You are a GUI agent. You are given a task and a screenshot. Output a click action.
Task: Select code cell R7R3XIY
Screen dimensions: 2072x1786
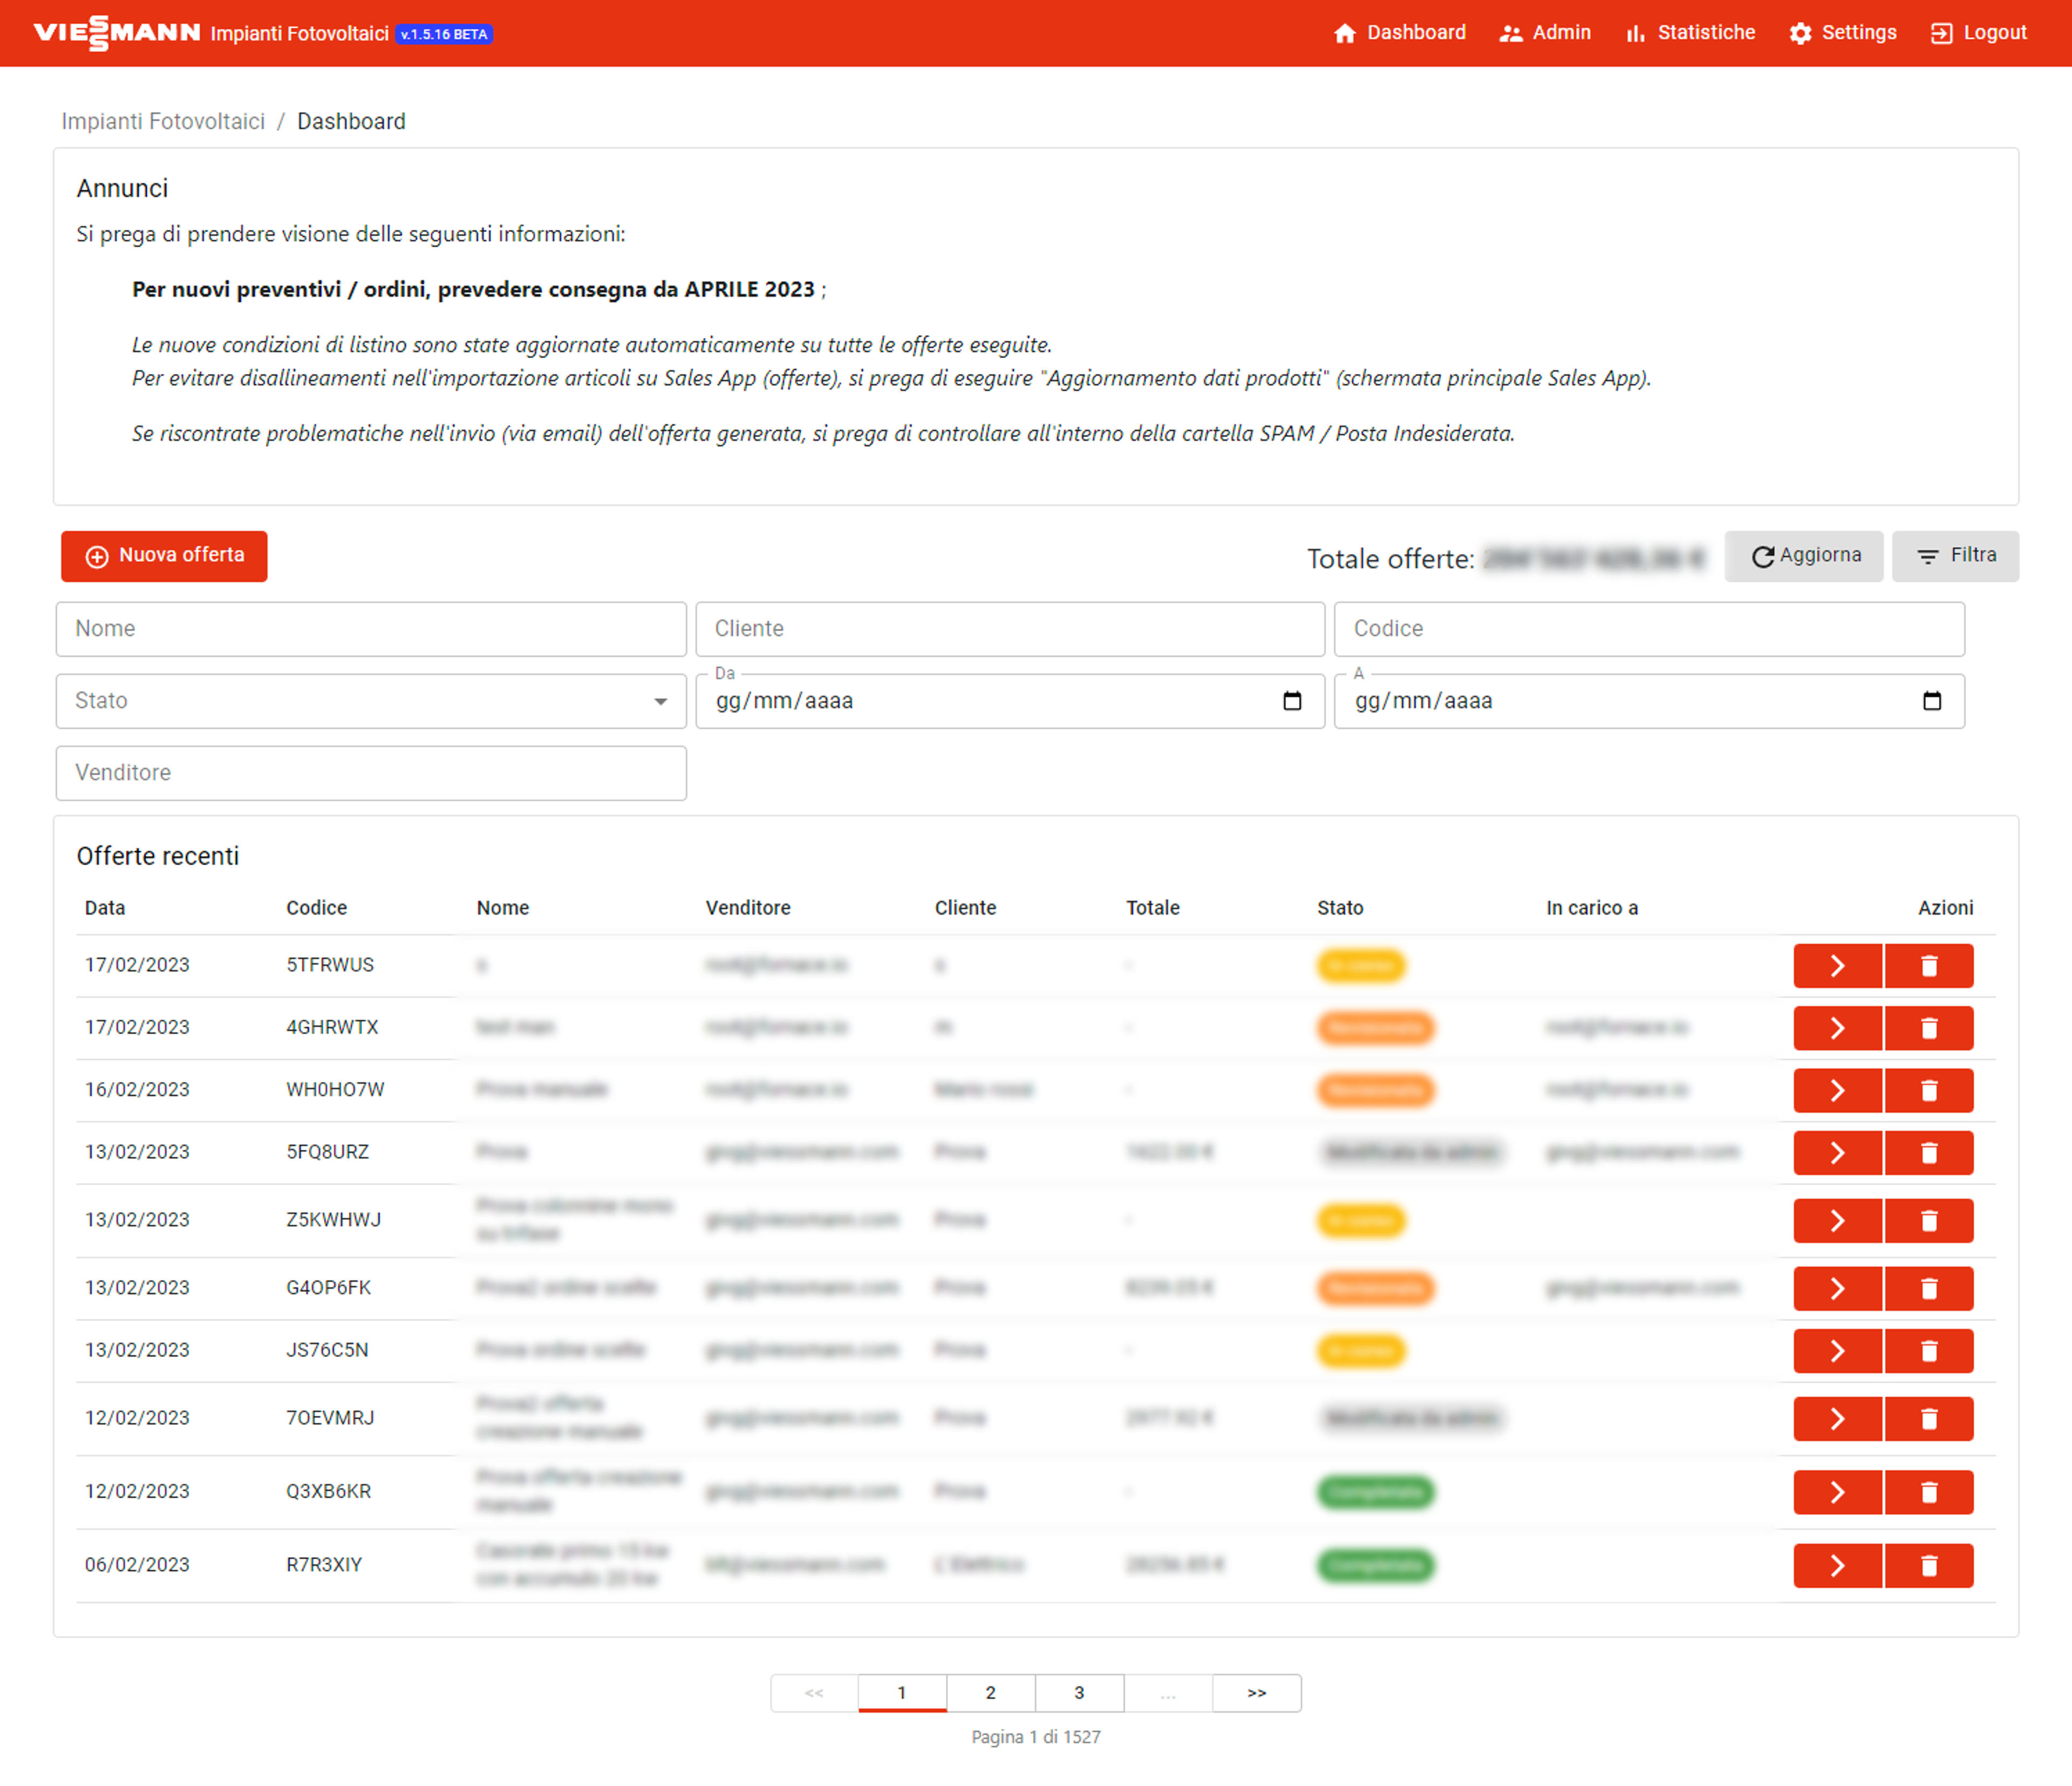pos(324,1564)
